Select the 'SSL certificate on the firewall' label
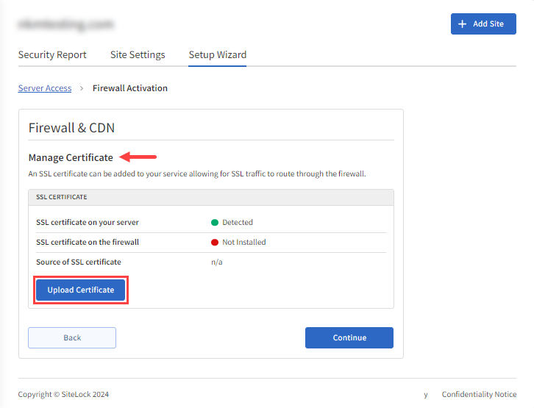The height and width of the screenshot is (408, 534). point(87,242)
